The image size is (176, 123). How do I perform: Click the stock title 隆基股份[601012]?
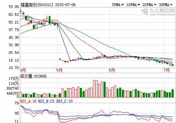click(x=37, y=5)
